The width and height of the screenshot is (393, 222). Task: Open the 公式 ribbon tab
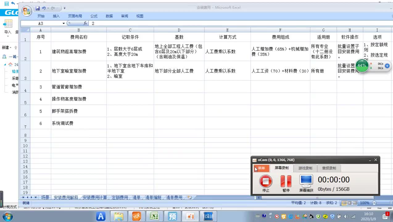pyautogui.click(x=94, y=16)
